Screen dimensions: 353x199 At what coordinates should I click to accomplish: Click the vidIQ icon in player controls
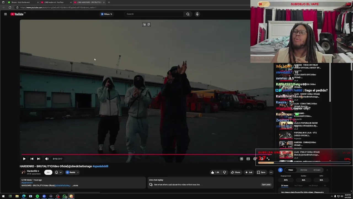[242, 159]
